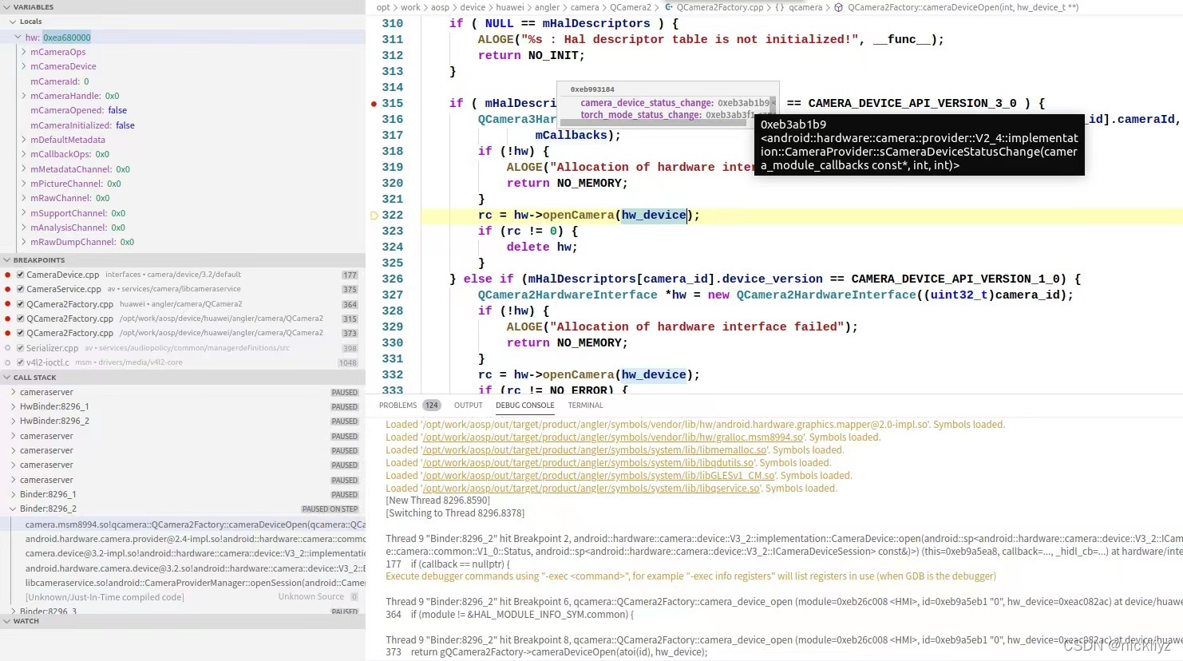
Task: Open the libqservice.so path link
Action: (x=590, y=489)
